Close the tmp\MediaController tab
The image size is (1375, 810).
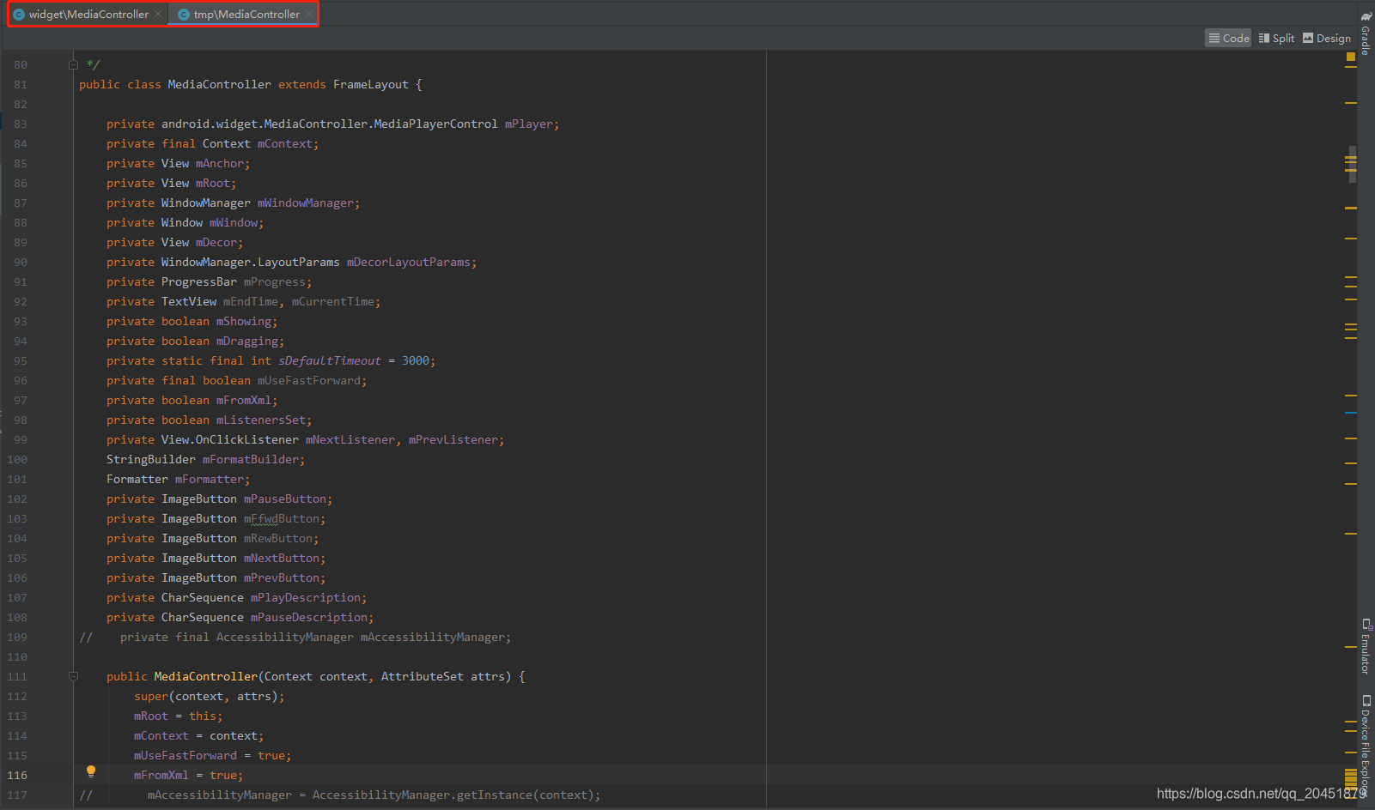click(309, 15)
